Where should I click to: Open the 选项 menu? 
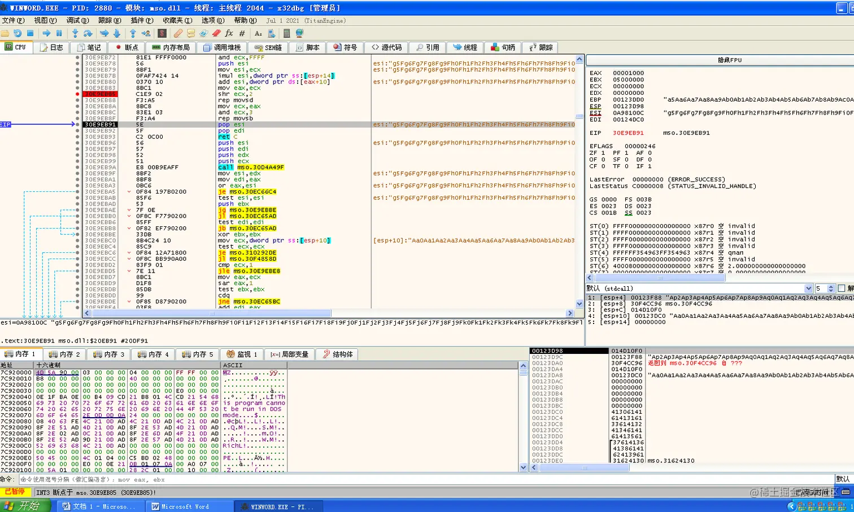click(213, 20)
